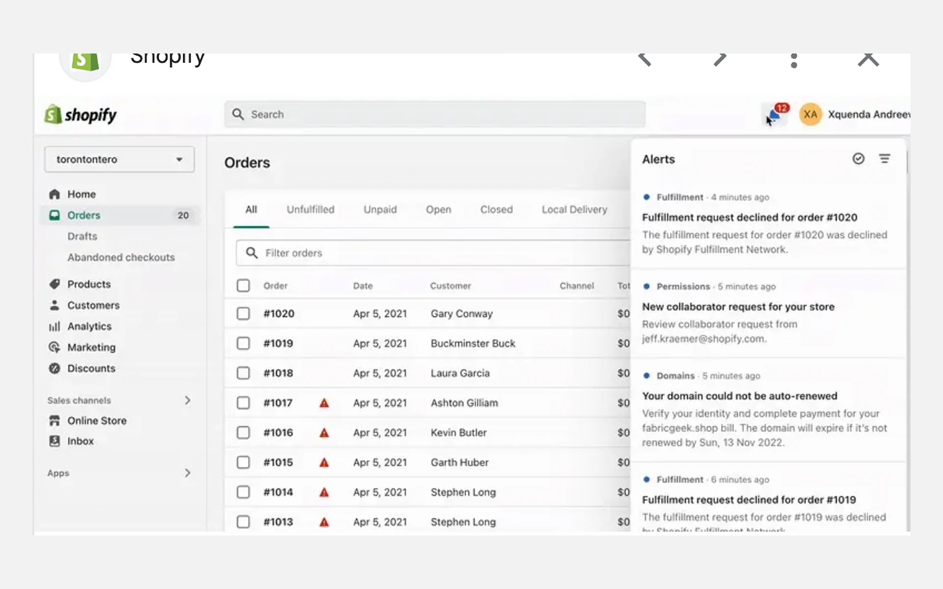The image size is (943, 589).
Task: Click customer name Laura Garcia
Action: coord(460,373)
